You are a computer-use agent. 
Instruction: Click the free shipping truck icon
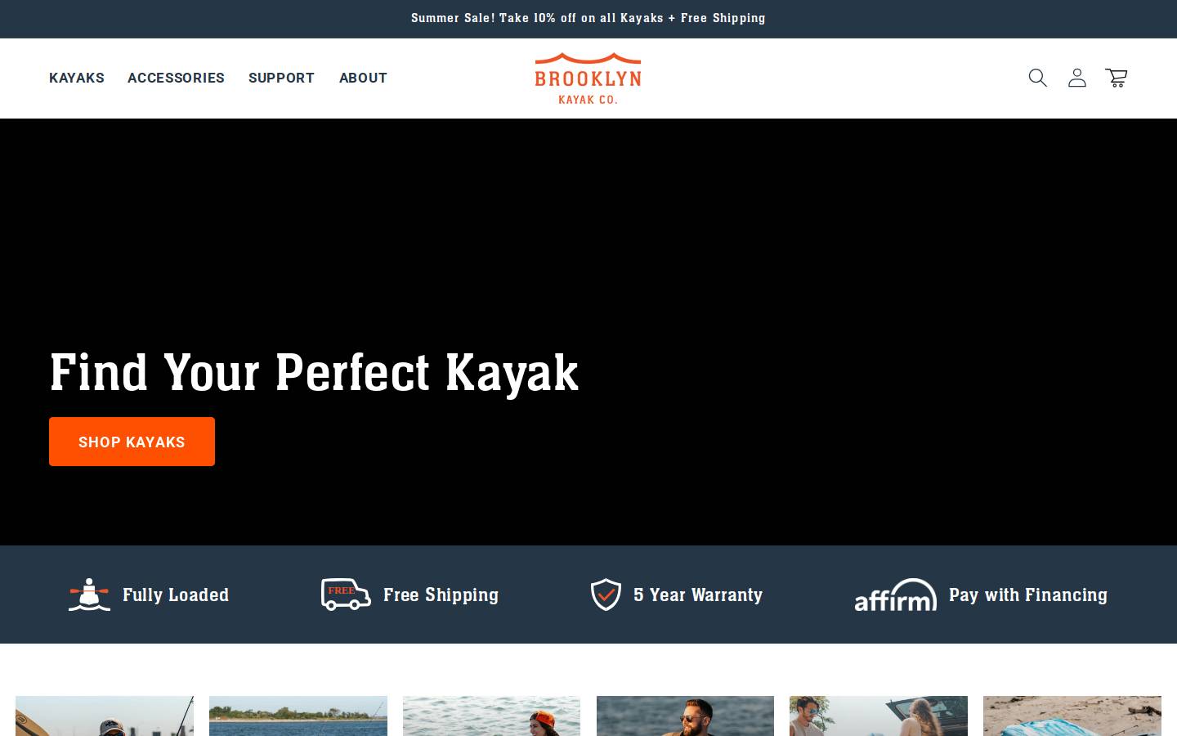(346, 595)
